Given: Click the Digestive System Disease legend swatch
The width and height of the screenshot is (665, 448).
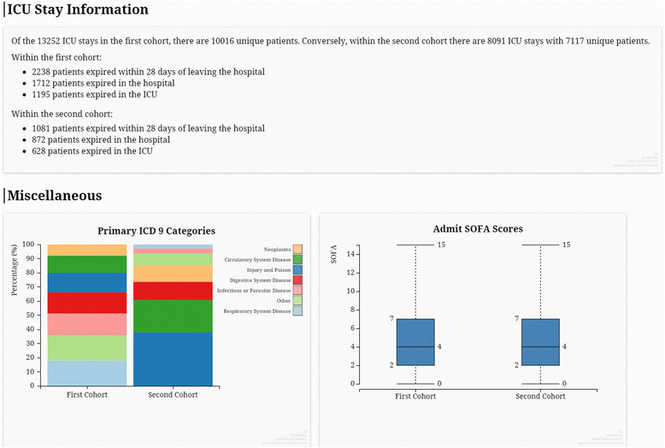Looking at the screenshot, I should click(297, 280).
